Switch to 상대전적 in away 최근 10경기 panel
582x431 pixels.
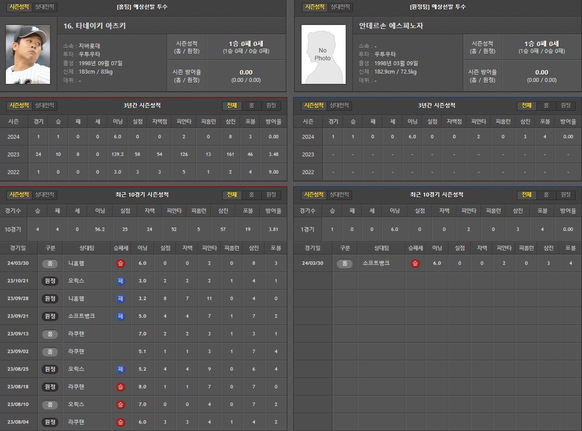[x=339, y=195]
